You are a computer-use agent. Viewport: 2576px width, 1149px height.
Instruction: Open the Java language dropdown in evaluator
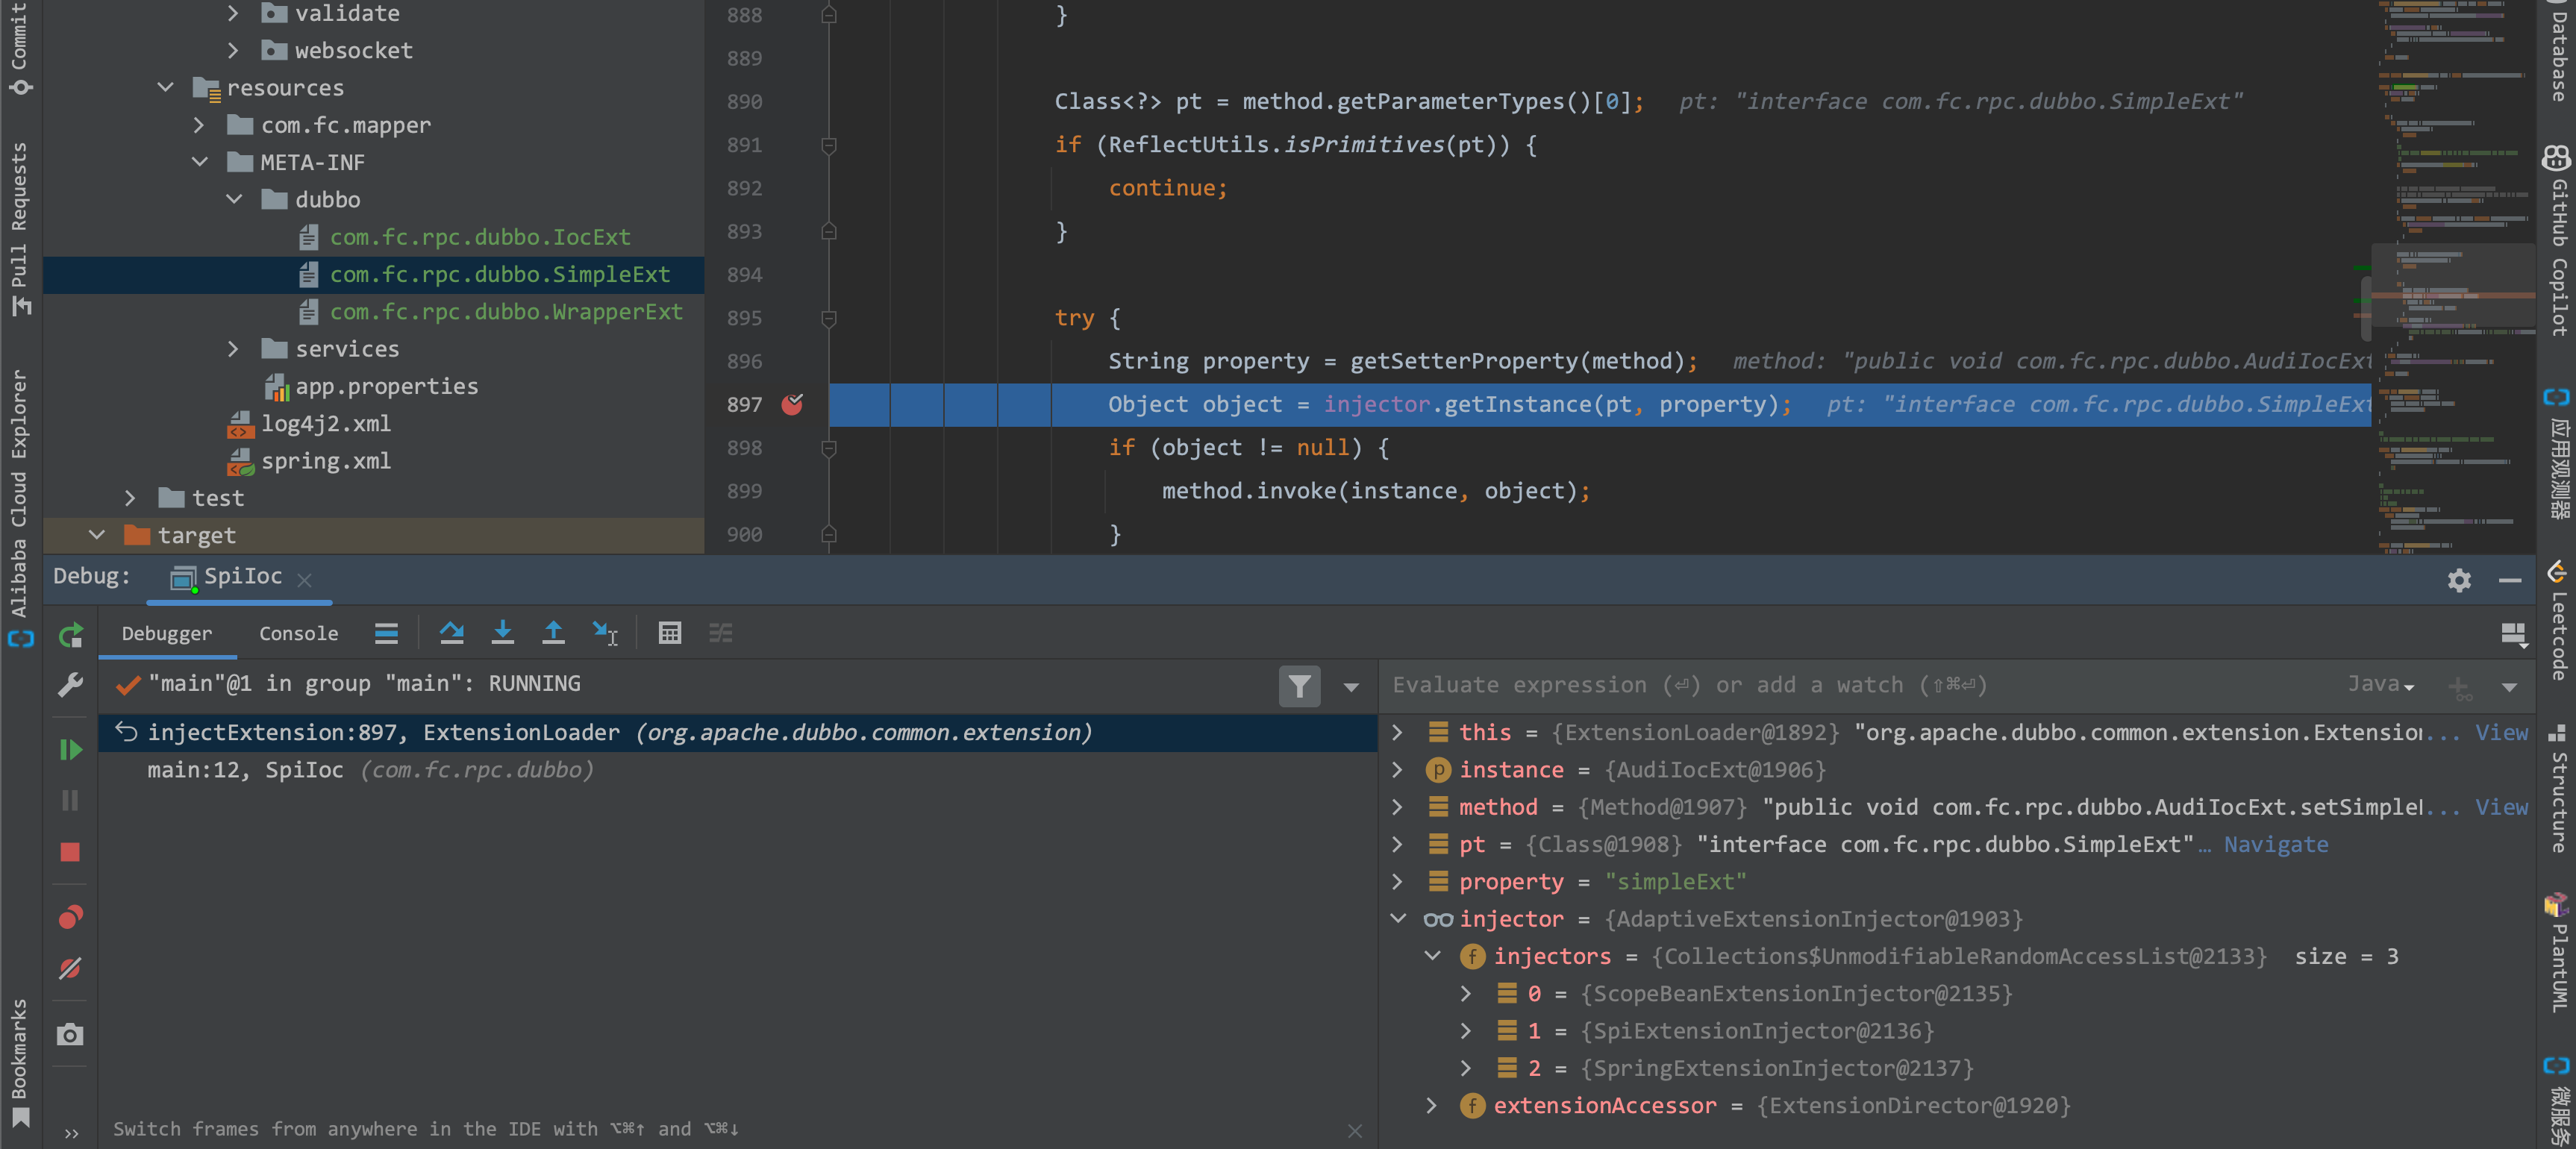(2381, 685)
